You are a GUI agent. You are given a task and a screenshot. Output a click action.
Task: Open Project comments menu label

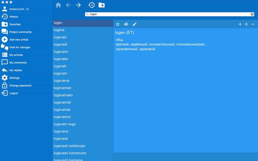point(21,32)
